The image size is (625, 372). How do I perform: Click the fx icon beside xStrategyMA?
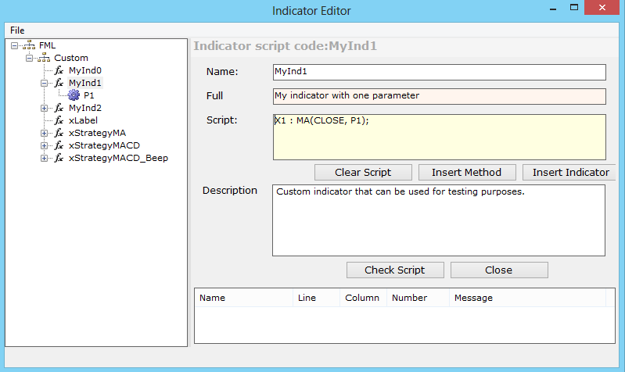(x=59, y=133)
